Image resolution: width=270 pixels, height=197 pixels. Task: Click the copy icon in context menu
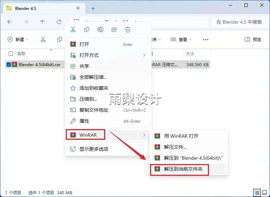point(87,29)
